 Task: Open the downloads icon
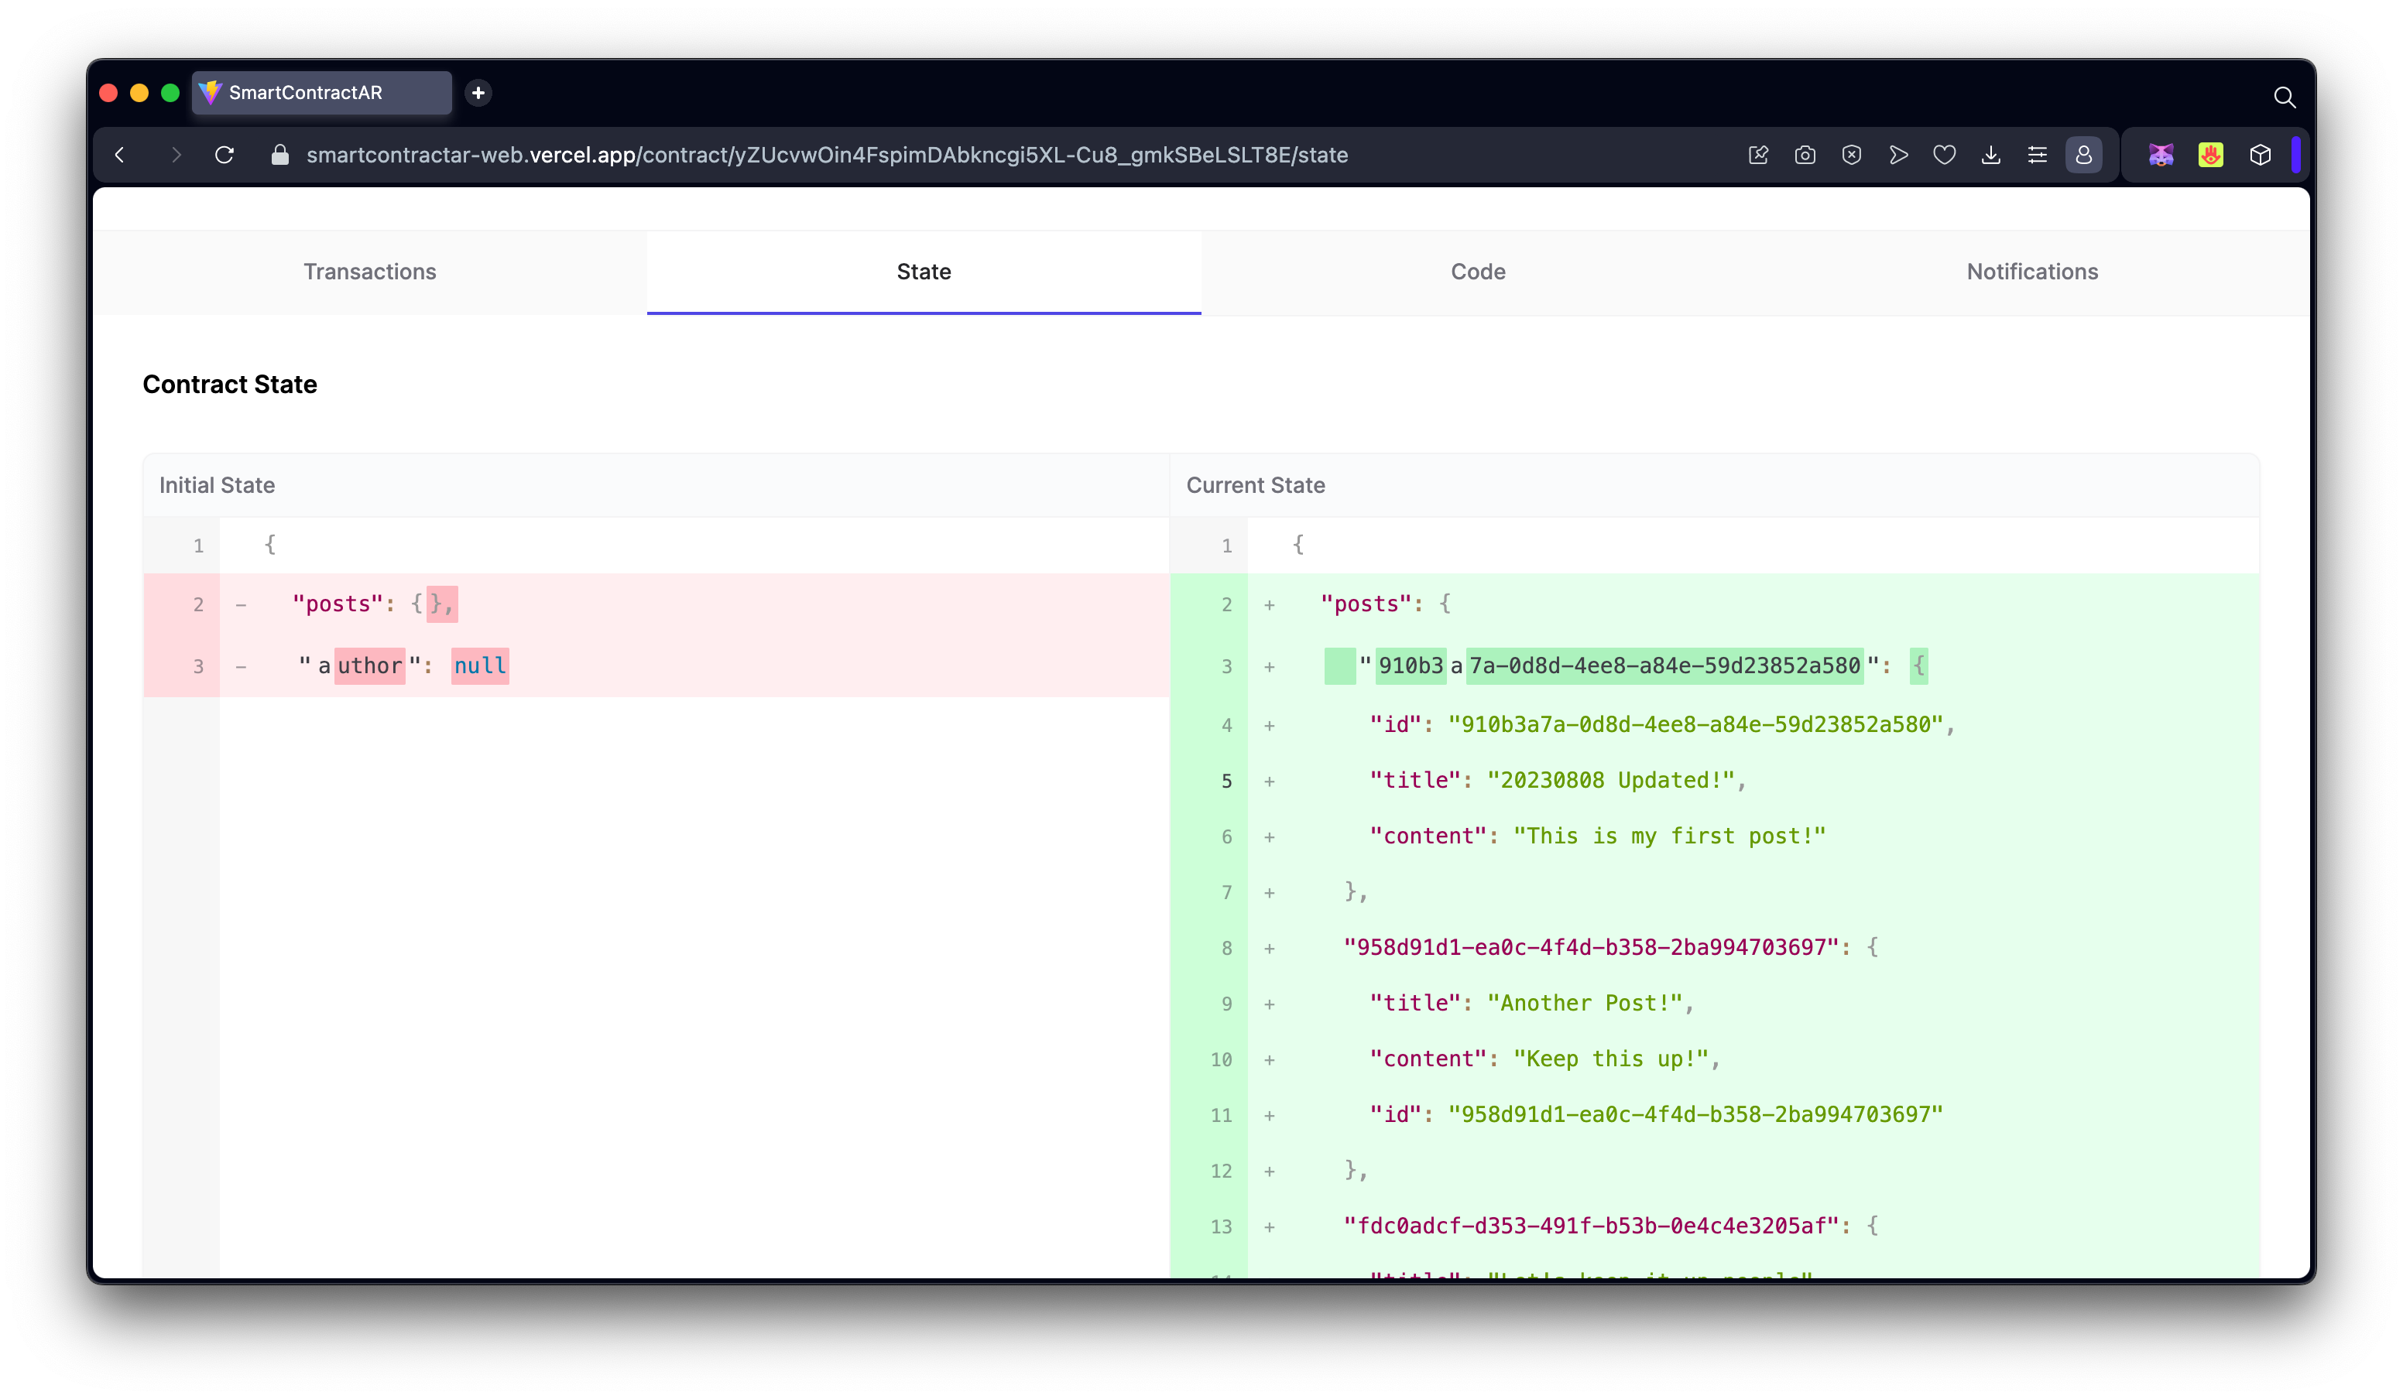1990,155
